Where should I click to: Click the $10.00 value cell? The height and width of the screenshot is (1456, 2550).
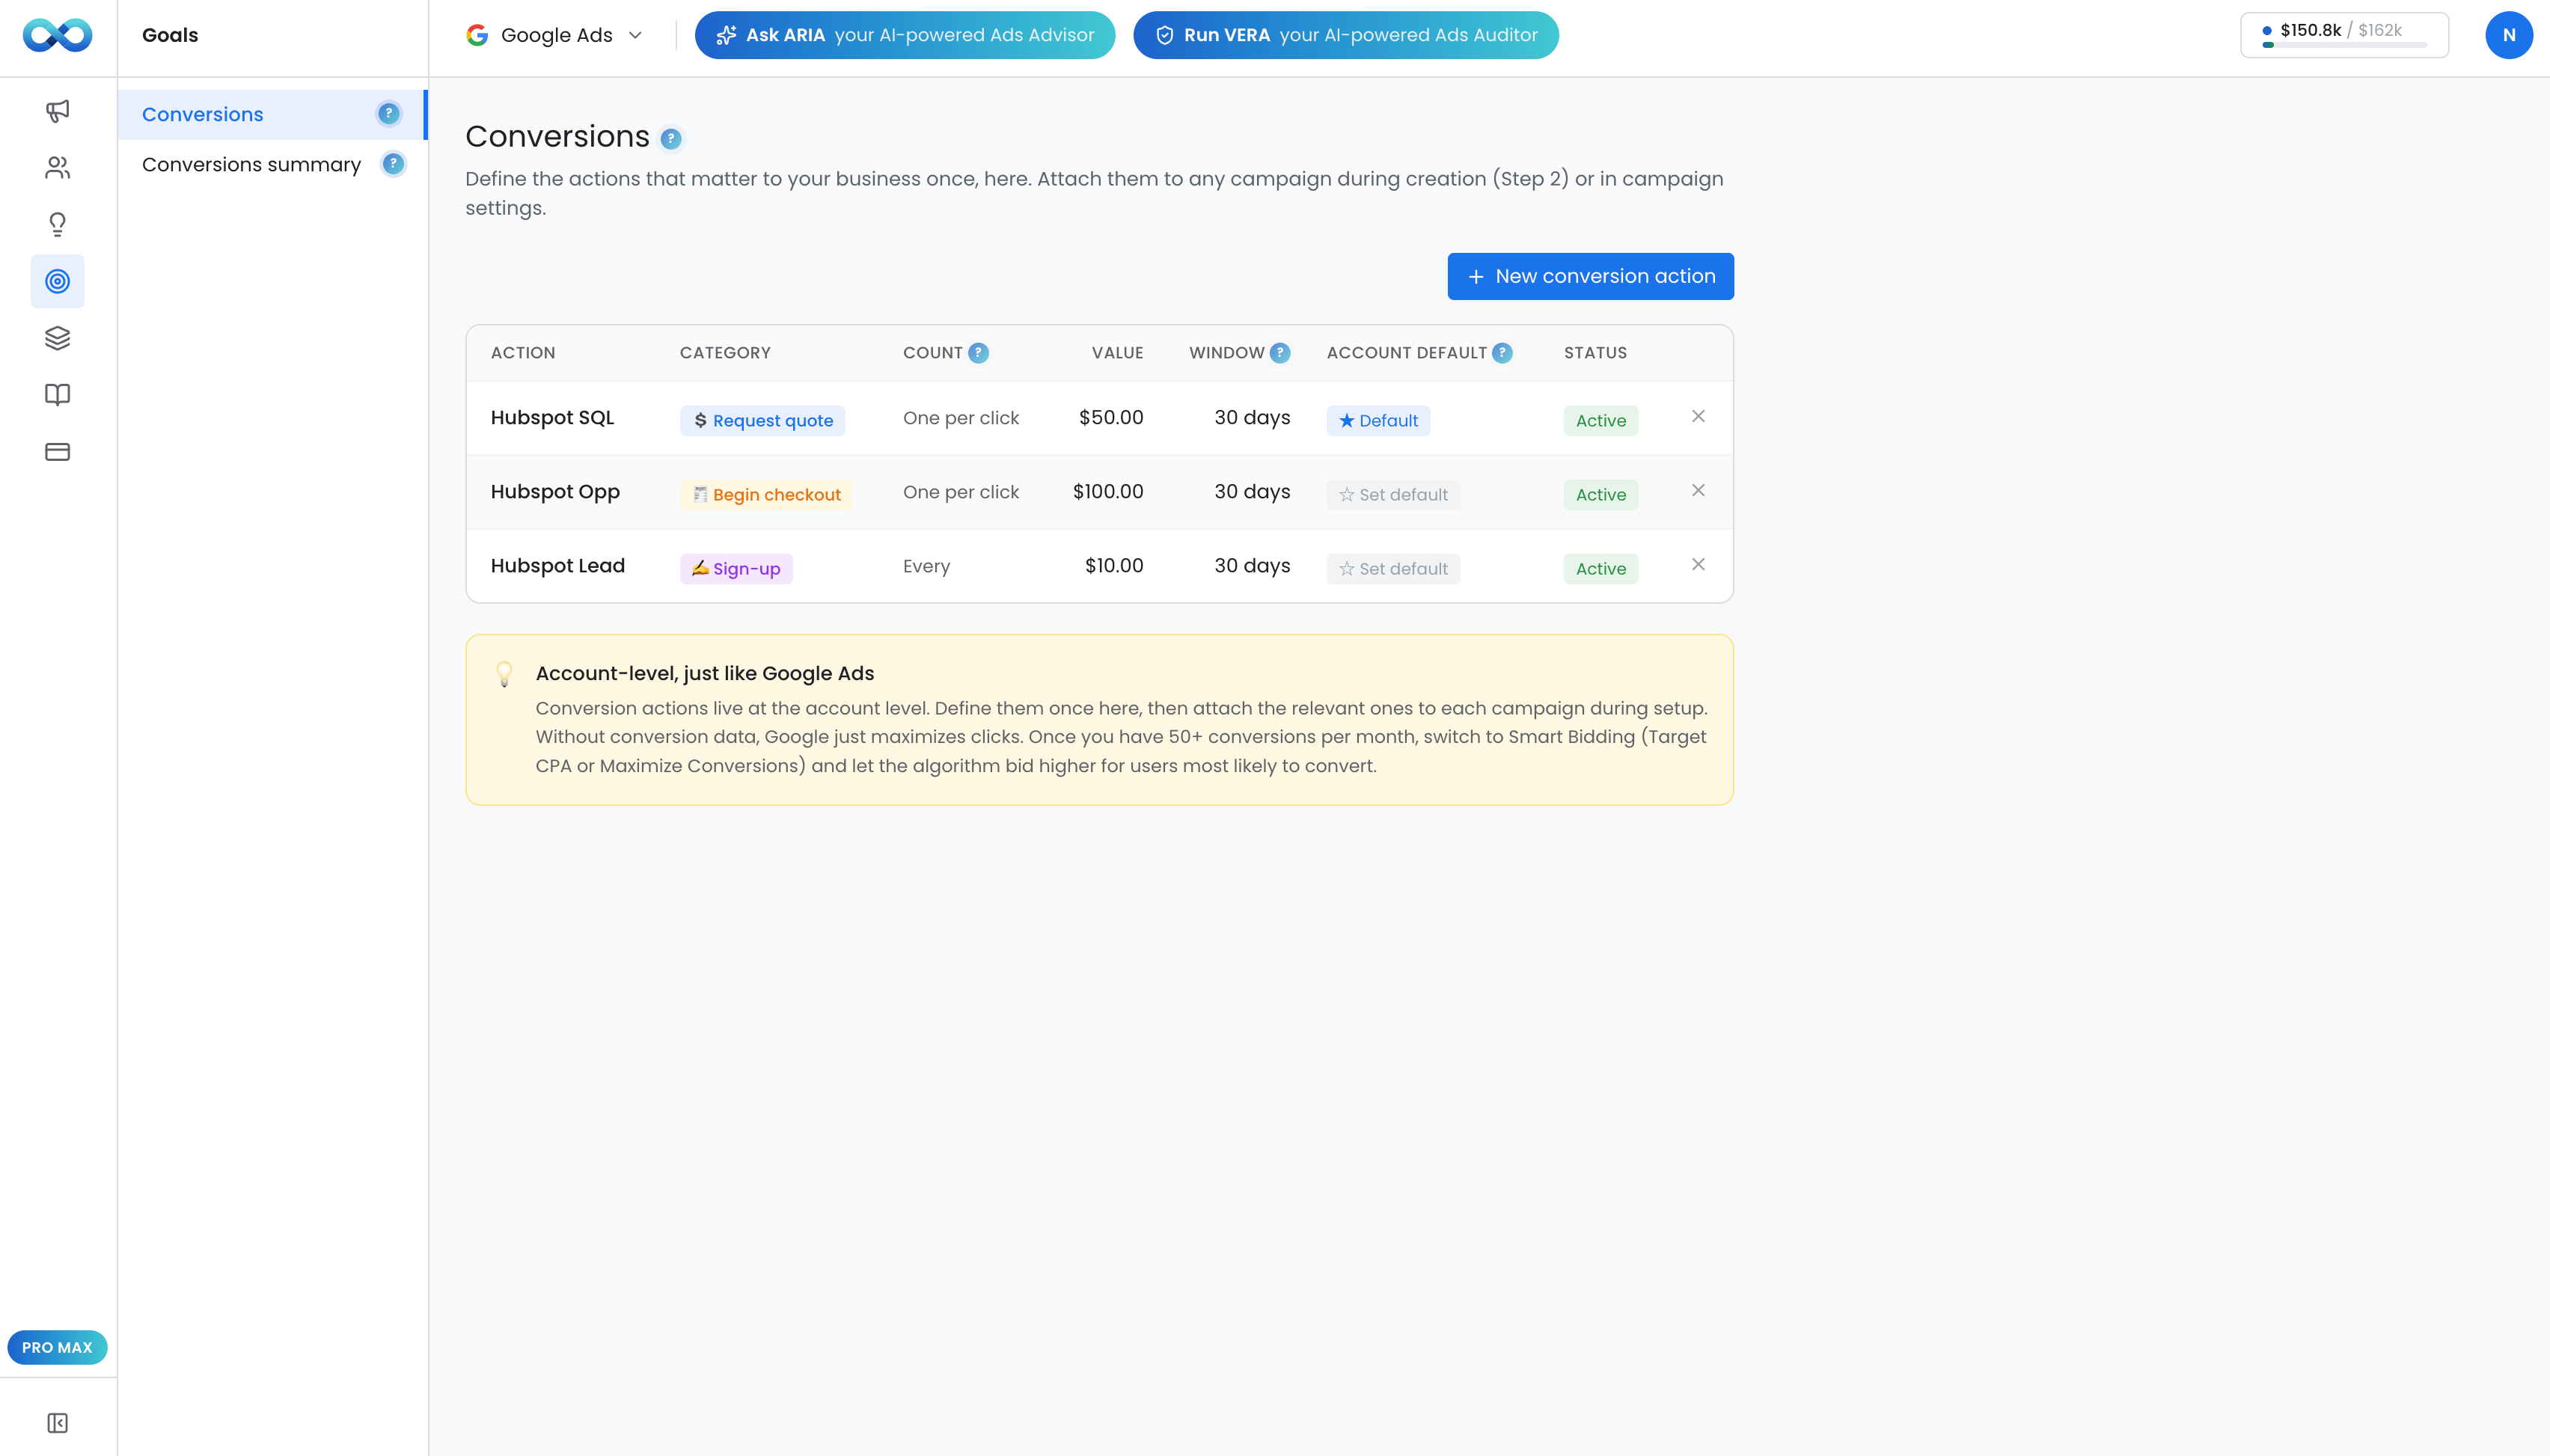point(1114,566)
